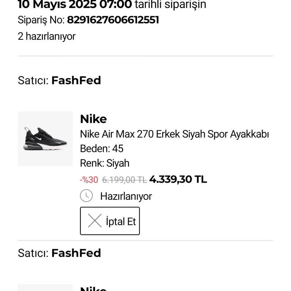Viewport: 291px width, 291px height.
Task: Click the partially visible Nike brand at bottom
Action: click(x=93, y=289)
